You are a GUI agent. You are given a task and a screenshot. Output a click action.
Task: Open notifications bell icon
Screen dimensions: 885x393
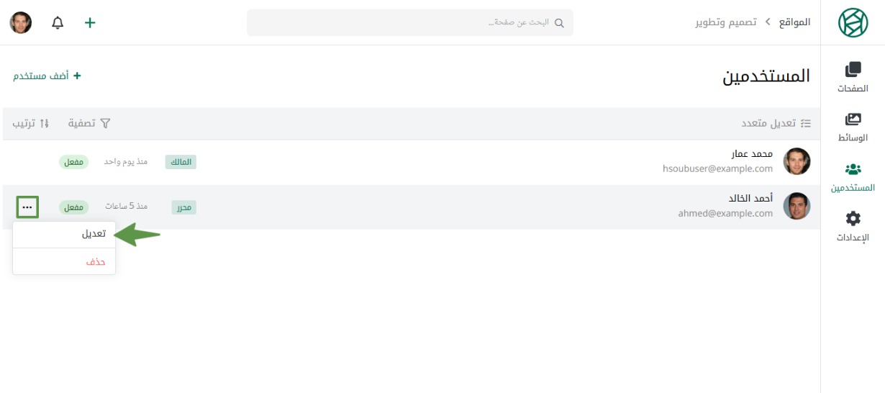[58, 22]
